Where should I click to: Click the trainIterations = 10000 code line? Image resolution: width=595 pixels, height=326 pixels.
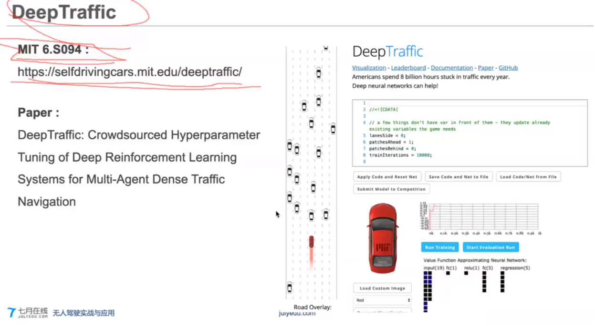tap(400, 155)
